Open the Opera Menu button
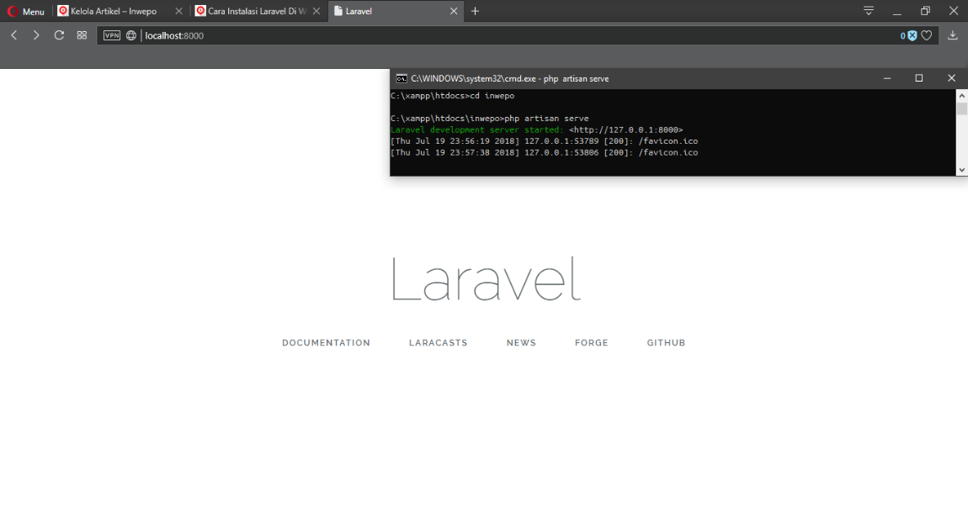Image resolution: width=968 pixels, height=523 pixels. 25,11
